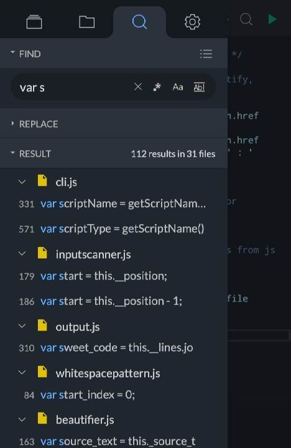Open the inputscanner.js file entry
The height and width of the screenshot is (448, 291).
93,254
